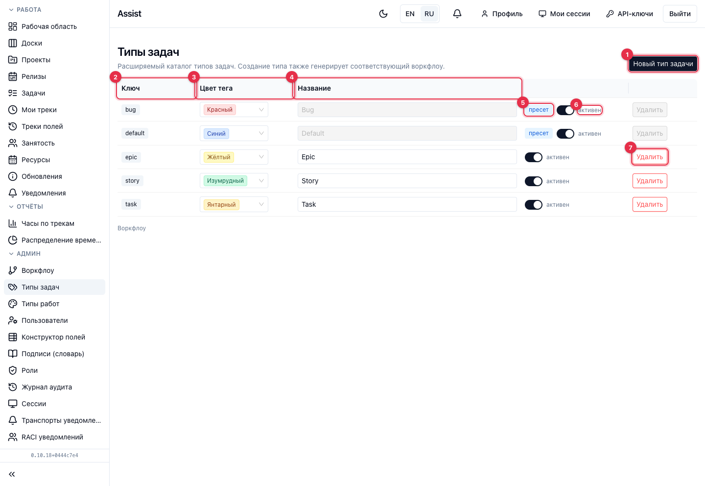This screenshot has width=705, height=486.
Task: Click the Релизы calendar icon
Action: [x=13, y=76]
